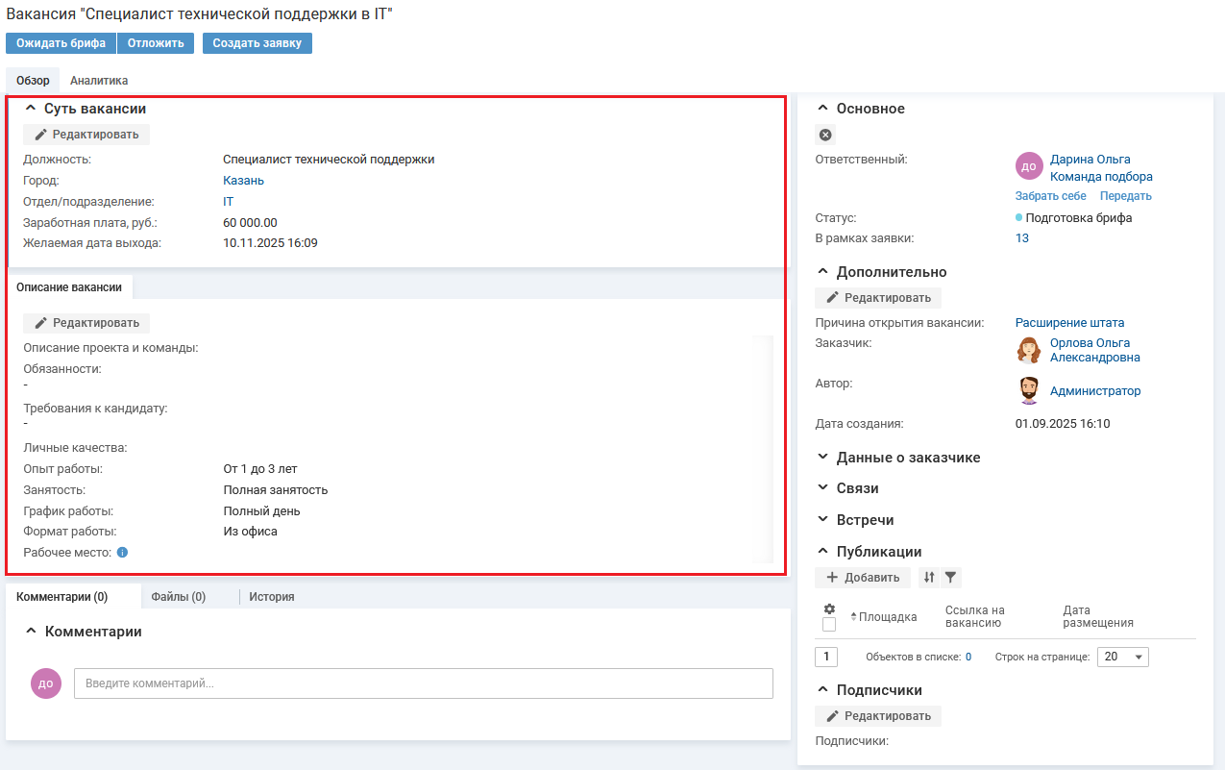Open the Файлы (0) tab
The image size is (1225, 770).
coord(179,597)
